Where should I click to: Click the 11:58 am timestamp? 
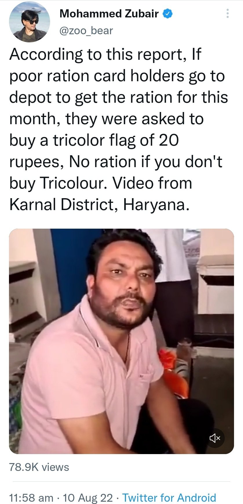pyautogui.click(x=31, y=498)
